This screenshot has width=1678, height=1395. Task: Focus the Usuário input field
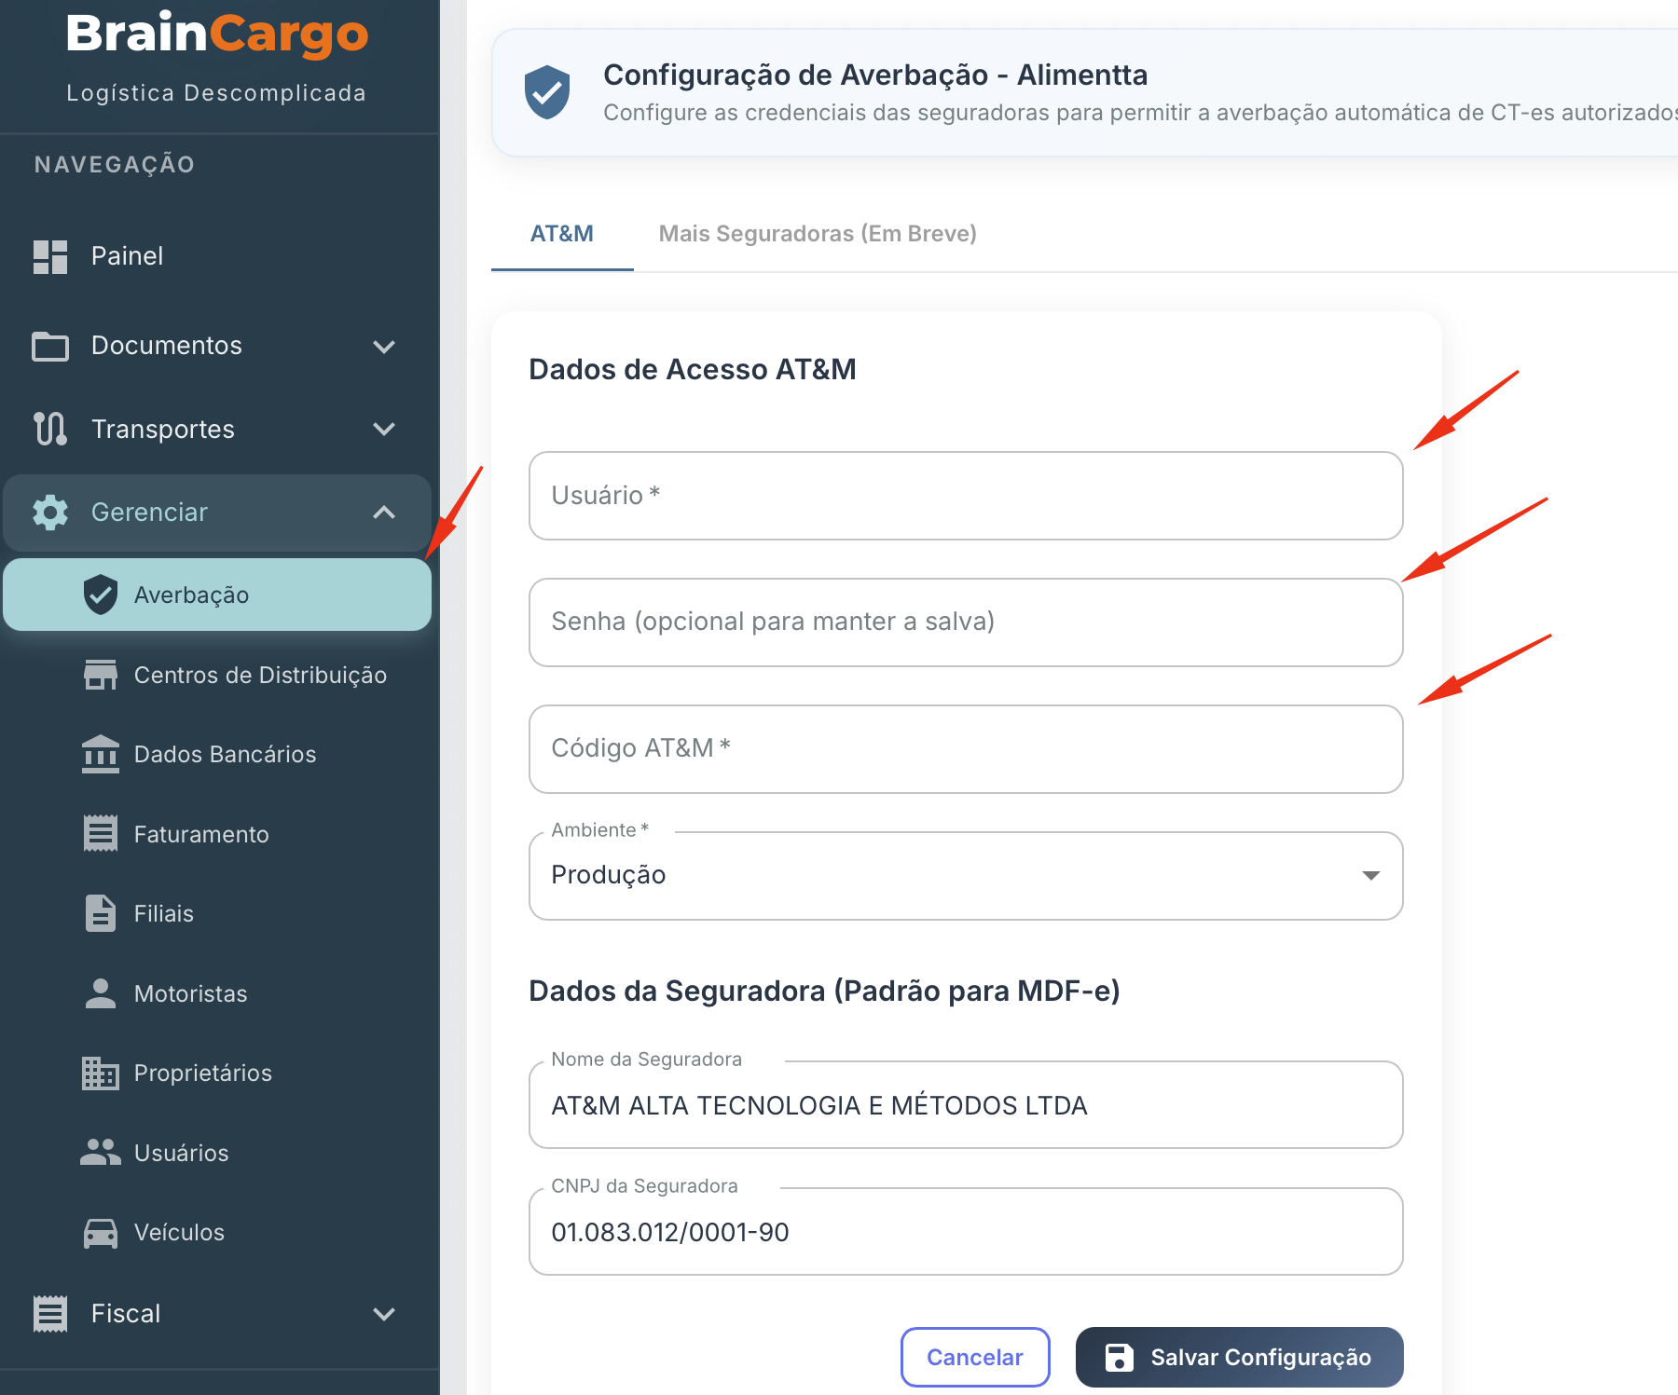pyautogui.click(x=966, y=496)
